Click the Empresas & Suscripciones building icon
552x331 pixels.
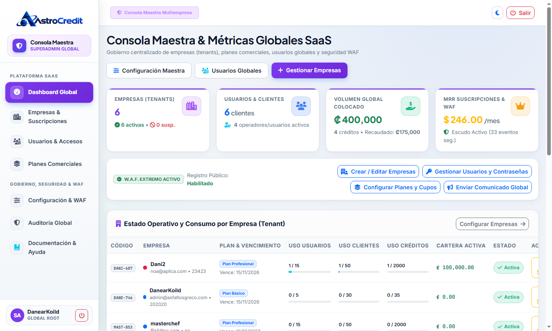tap(17, 117)
